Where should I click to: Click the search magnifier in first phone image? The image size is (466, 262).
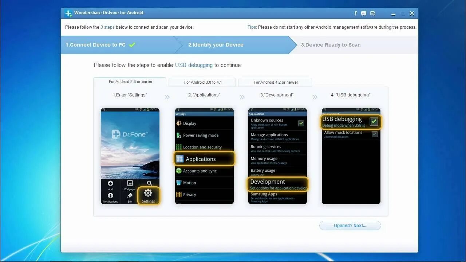coord(150,183)
